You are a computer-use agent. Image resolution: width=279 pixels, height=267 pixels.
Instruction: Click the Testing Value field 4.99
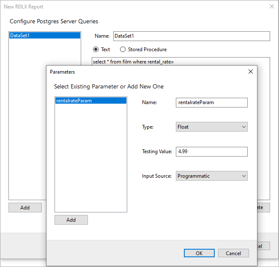211,151
